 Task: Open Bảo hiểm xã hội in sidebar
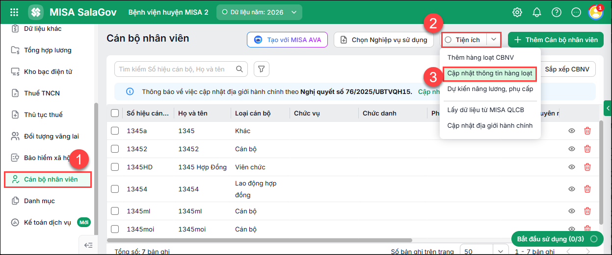coord(48,158)
